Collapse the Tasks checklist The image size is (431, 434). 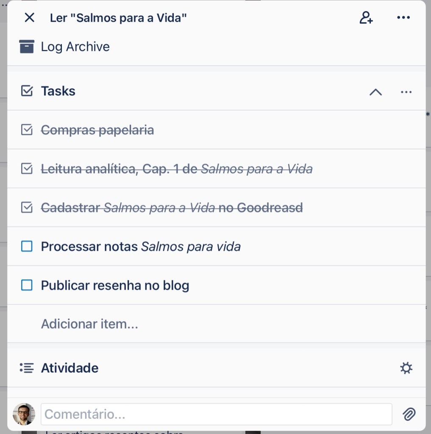(375, 92)
